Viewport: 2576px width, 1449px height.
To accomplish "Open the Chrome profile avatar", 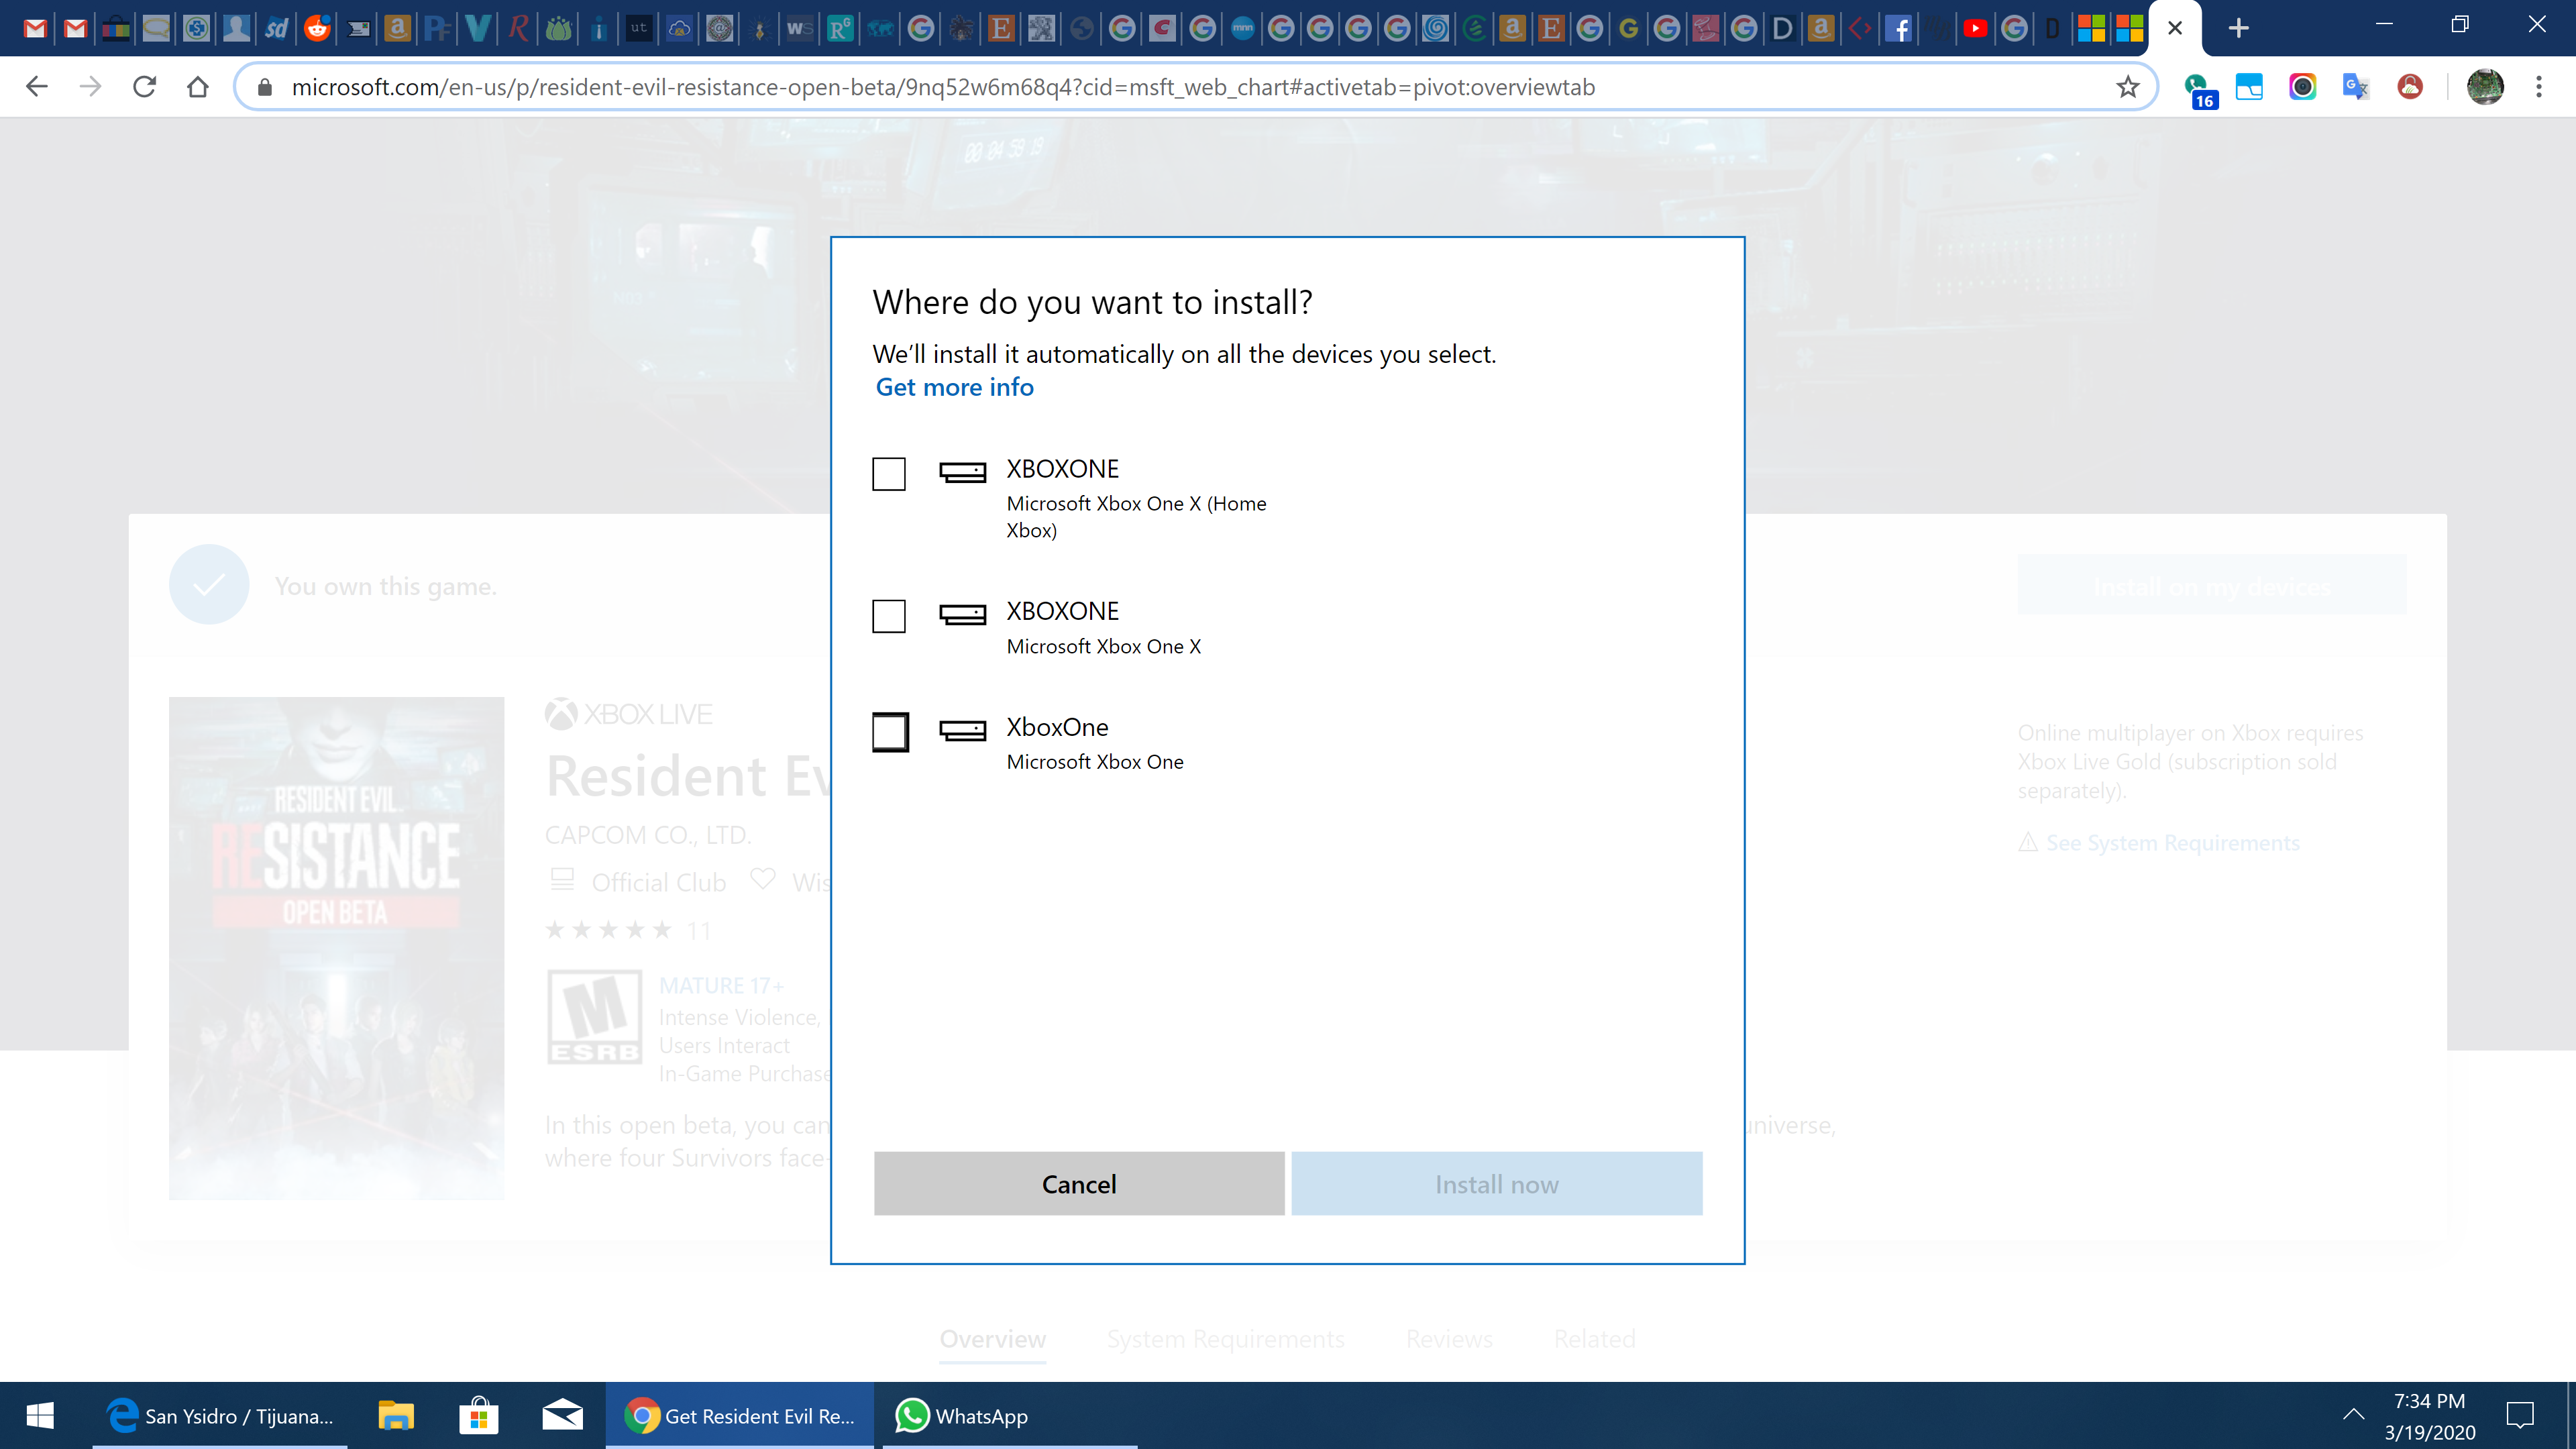I will tap(2485, 87).
